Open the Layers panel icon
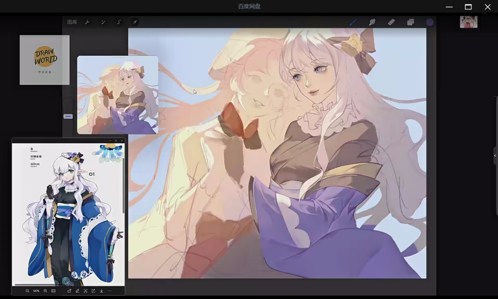498x299 pixels. [x=410, y=22]
